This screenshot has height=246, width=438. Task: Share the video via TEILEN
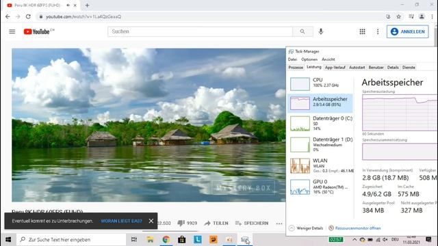point(216,223)
